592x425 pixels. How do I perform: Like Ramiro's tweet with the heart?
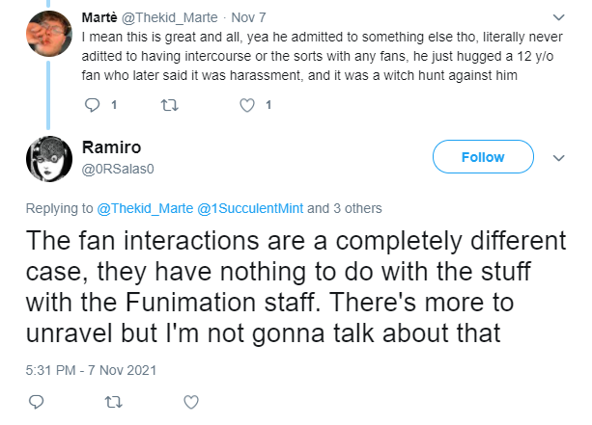pos(191,402)
